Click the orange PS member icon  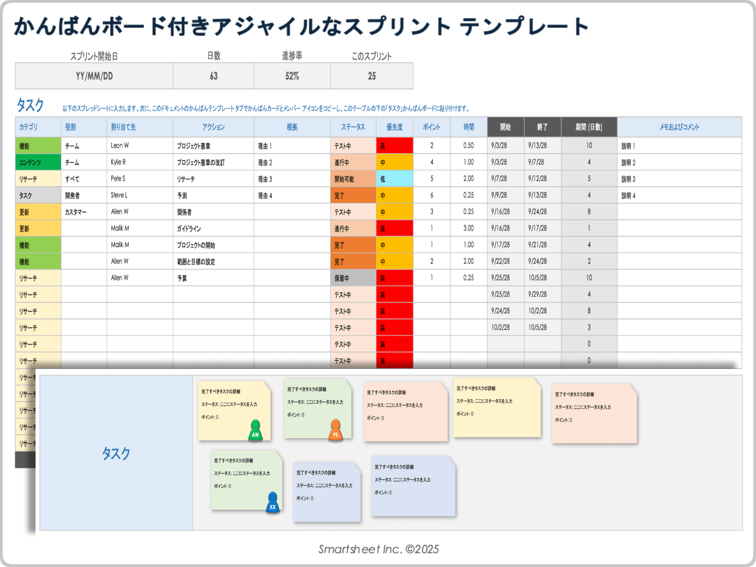pyautogui.click(x=335, y=430)
